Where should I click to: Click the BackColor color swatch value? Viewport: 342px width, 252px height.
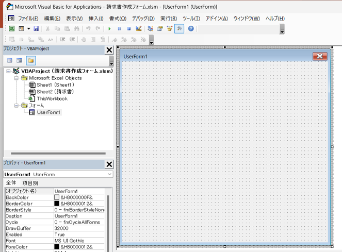57,197
